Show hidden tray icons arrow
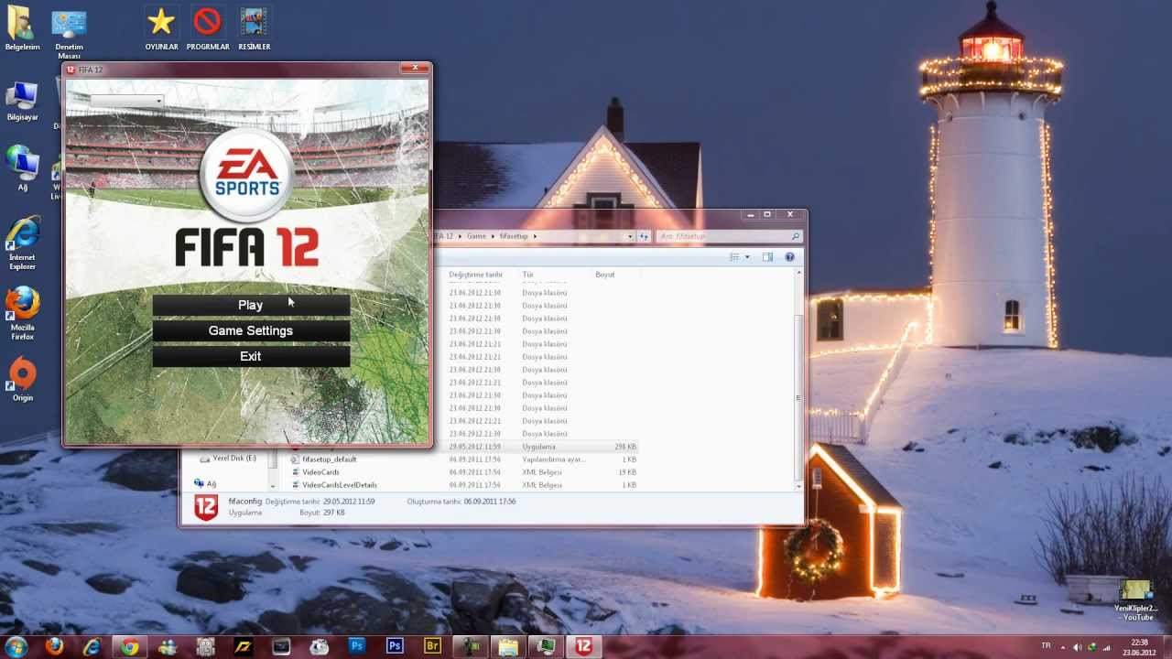Viewport: 1172px width, 659px height. tap(1063, 646)
